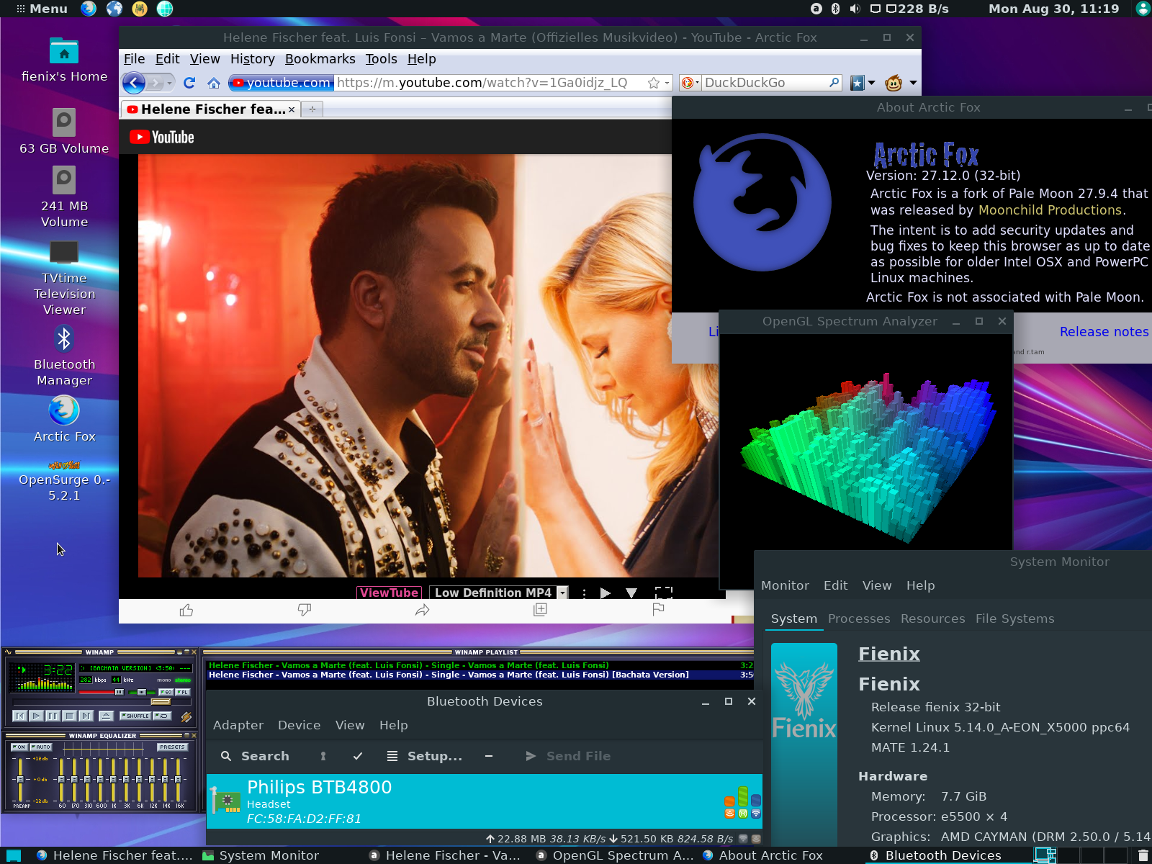
Task: Open the Menu button in top panel
Action: pos(42,9)
